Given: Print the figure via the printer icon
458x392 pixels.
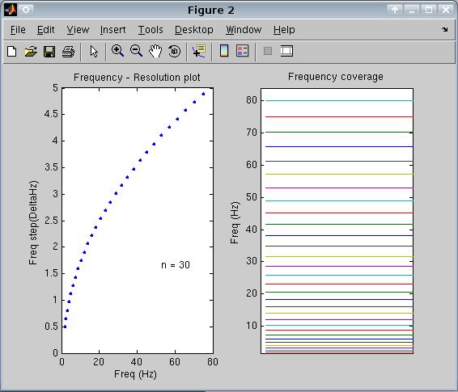Looking at the screenshot, I should coord(68,52).
